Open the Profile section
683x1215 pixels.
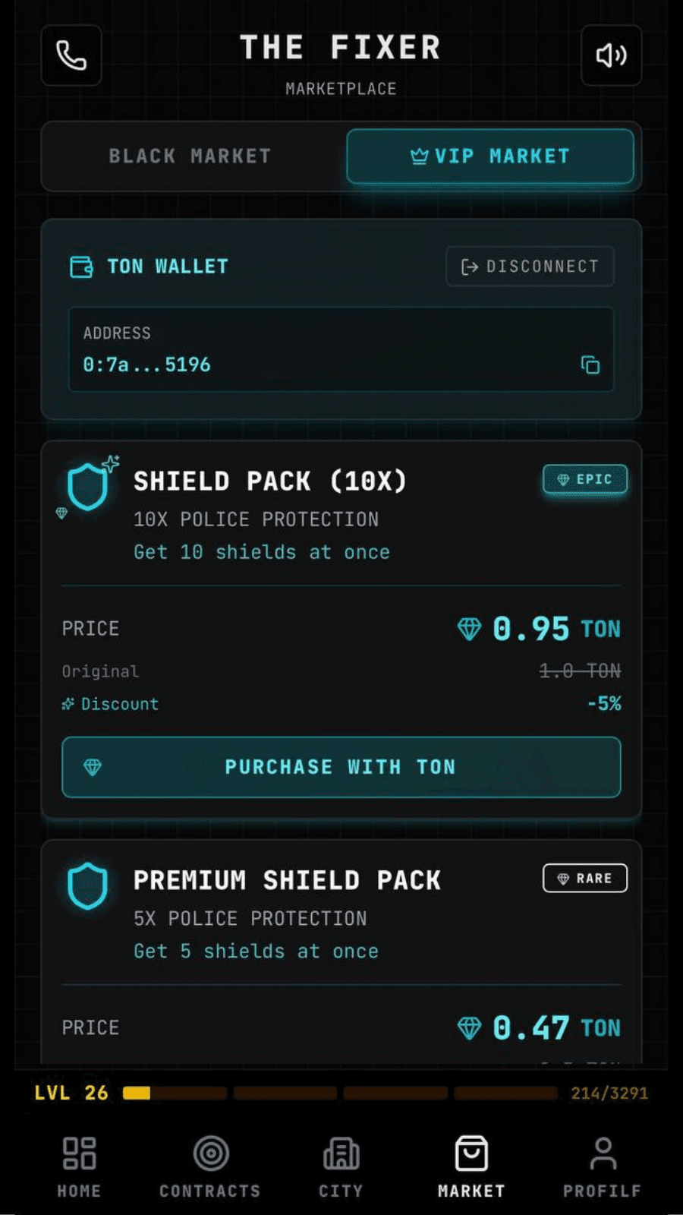pyautogui.click(x=603, y=1166)
